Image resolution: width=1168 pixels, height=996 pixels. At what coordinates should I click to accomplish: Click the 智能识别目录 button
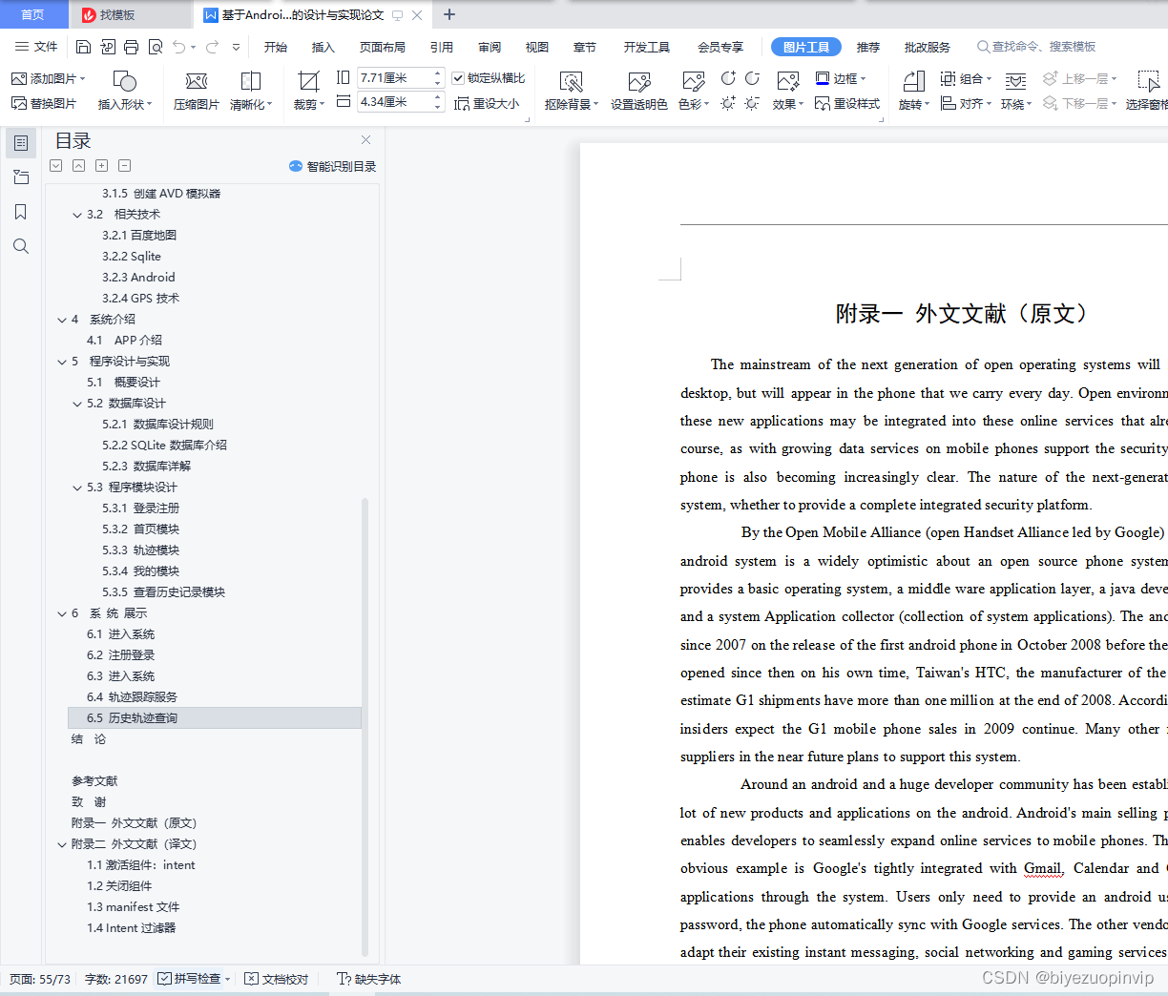[334, 166]
